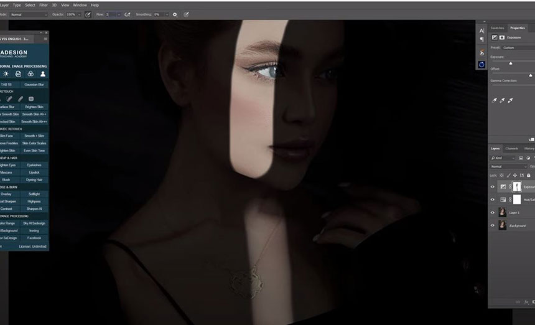This screenshot has height=325, width=535.
Task: Open the View menu
Action: [x=65, y=5]
